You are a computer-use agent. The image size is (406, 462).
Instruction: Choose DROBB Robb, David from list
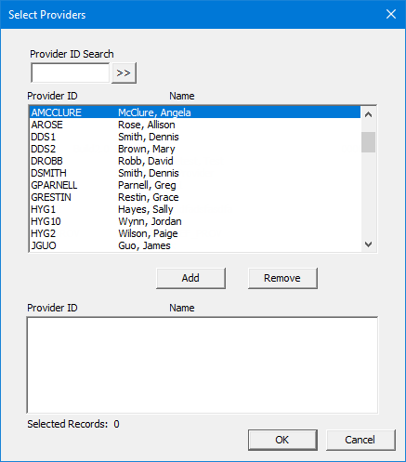(x=195, y=161)
